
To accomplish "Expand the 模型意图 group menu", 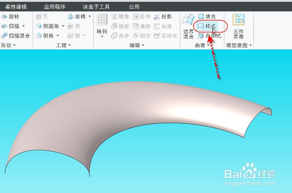I will click(239, 45).
